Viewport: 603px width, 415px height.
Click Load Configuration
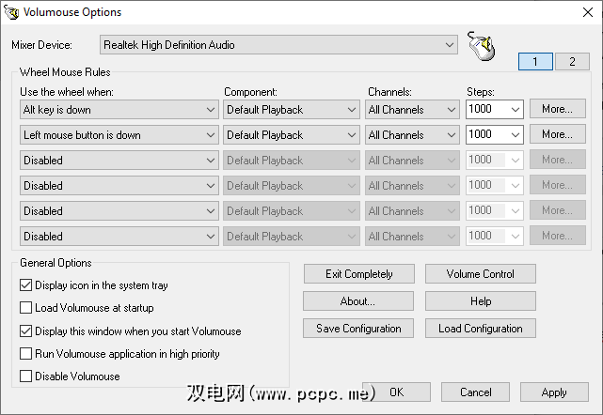pos(481,329)
